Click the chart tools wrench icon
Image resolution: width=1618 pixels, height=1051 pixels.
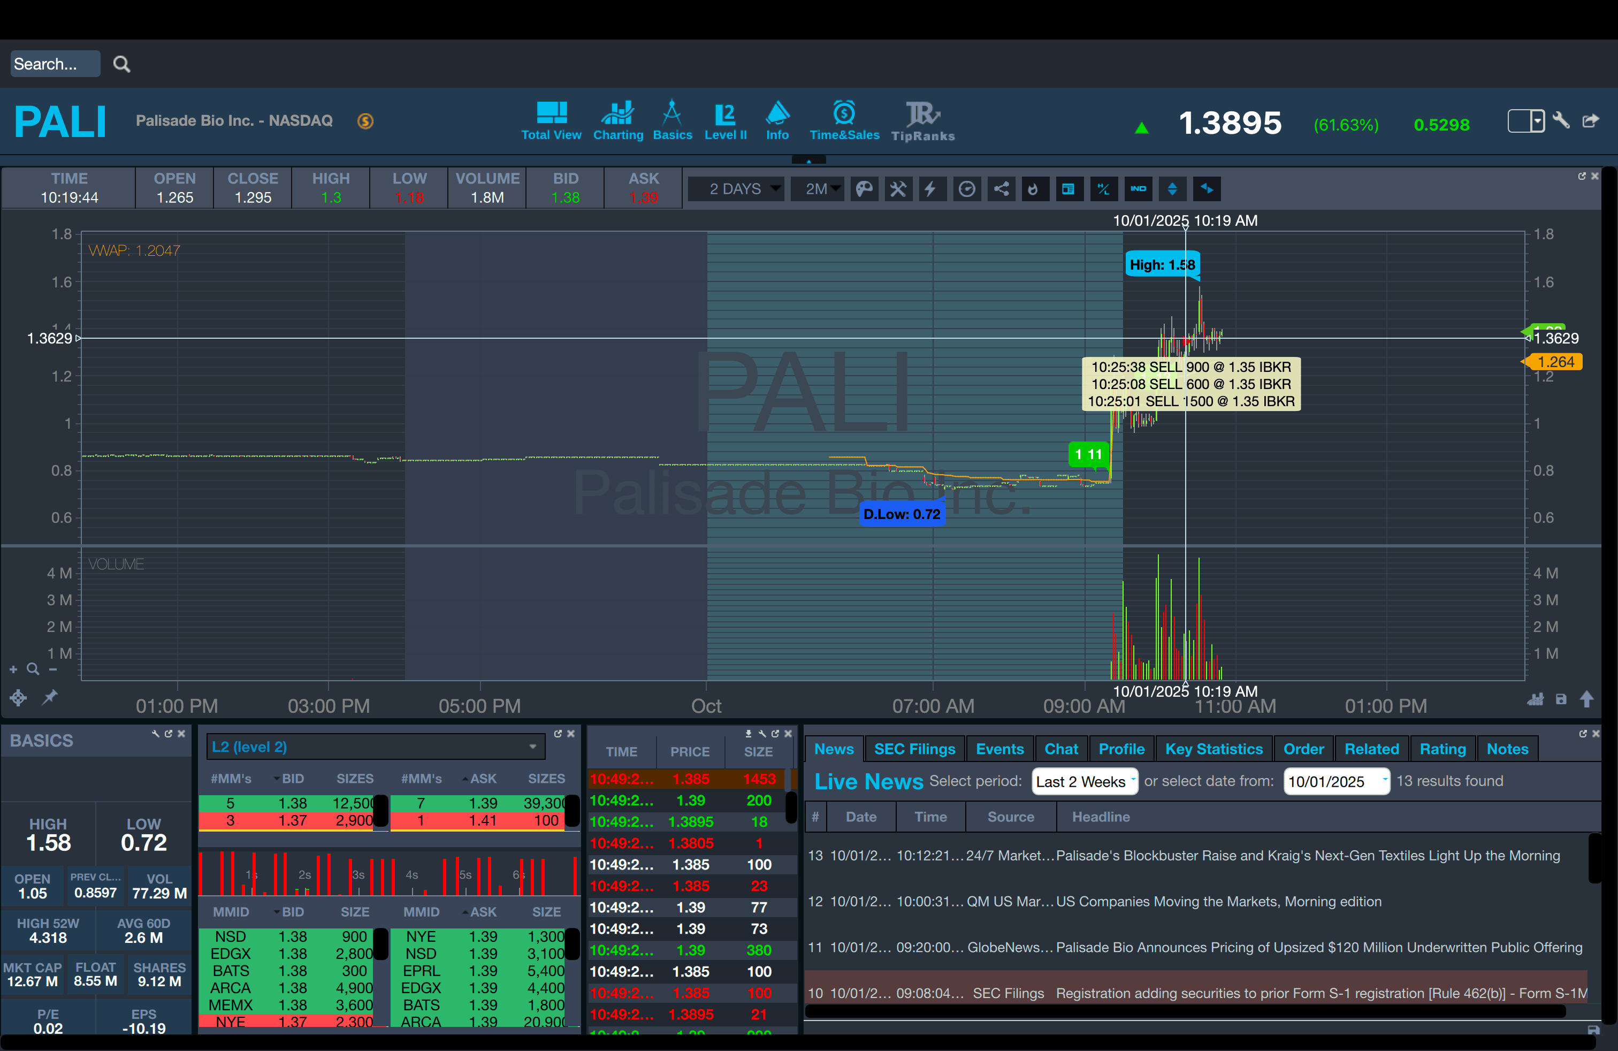pos(898,189)
